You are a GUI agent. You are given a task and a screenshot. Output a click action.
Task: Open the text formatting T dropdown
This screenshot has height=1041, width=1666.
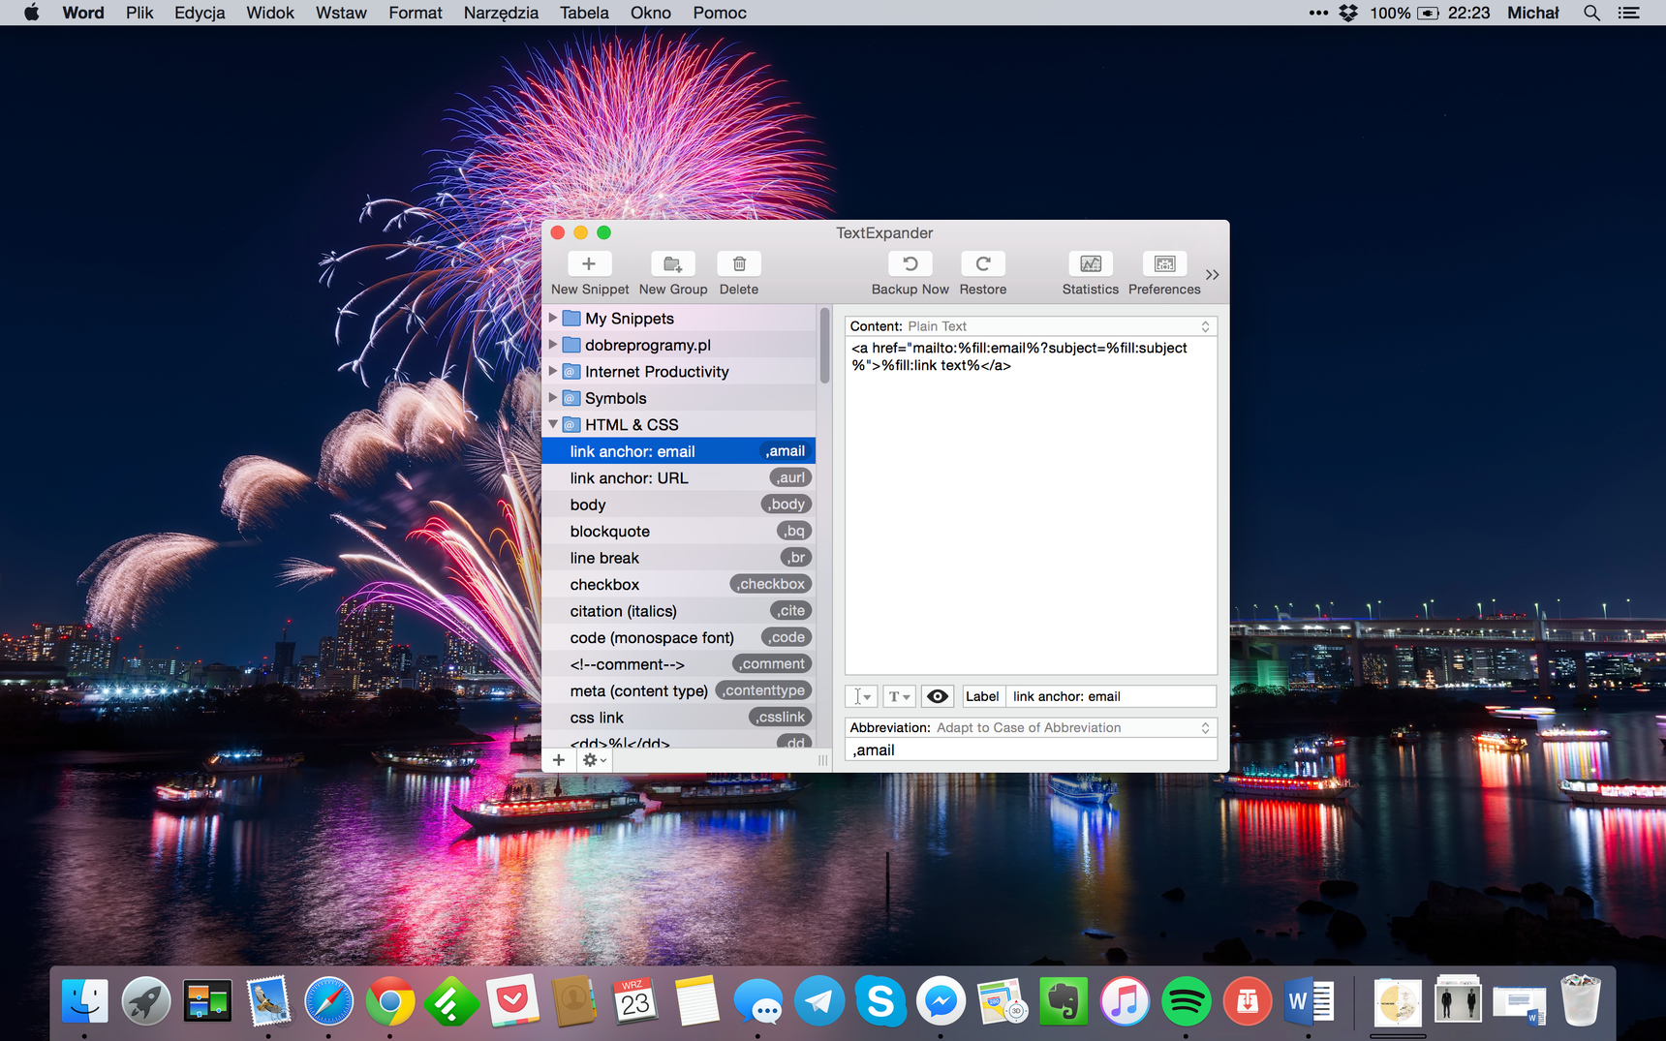tap(899, 696)
